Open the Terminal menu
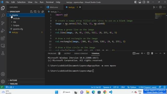167x94 pixels. pos(50,2)
